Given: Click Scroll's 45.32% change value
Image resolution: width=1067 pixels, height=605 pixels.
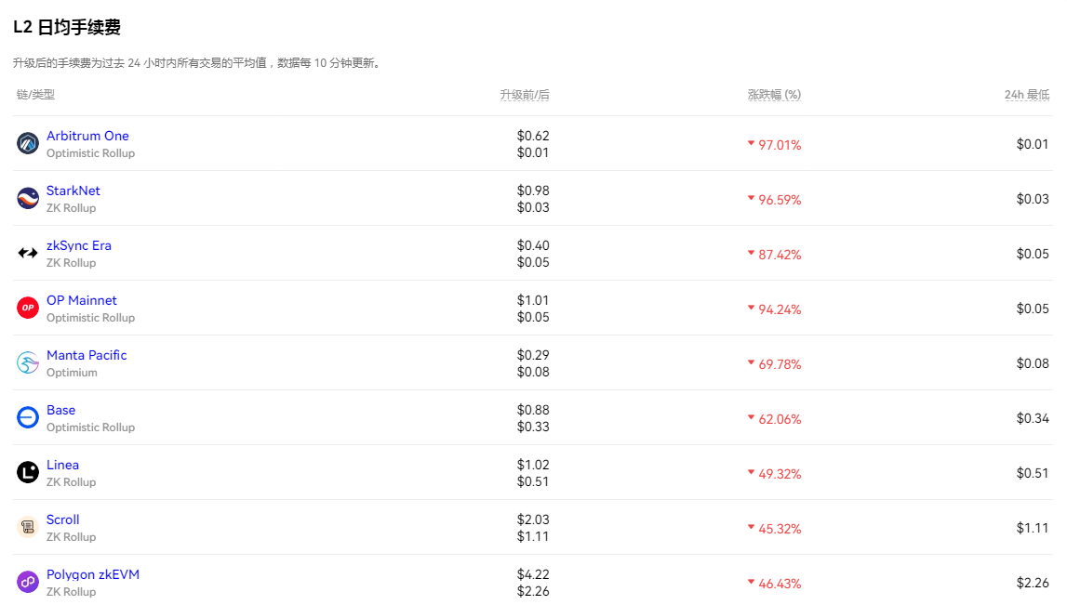Looking at the screenshot, I should 779,529.
